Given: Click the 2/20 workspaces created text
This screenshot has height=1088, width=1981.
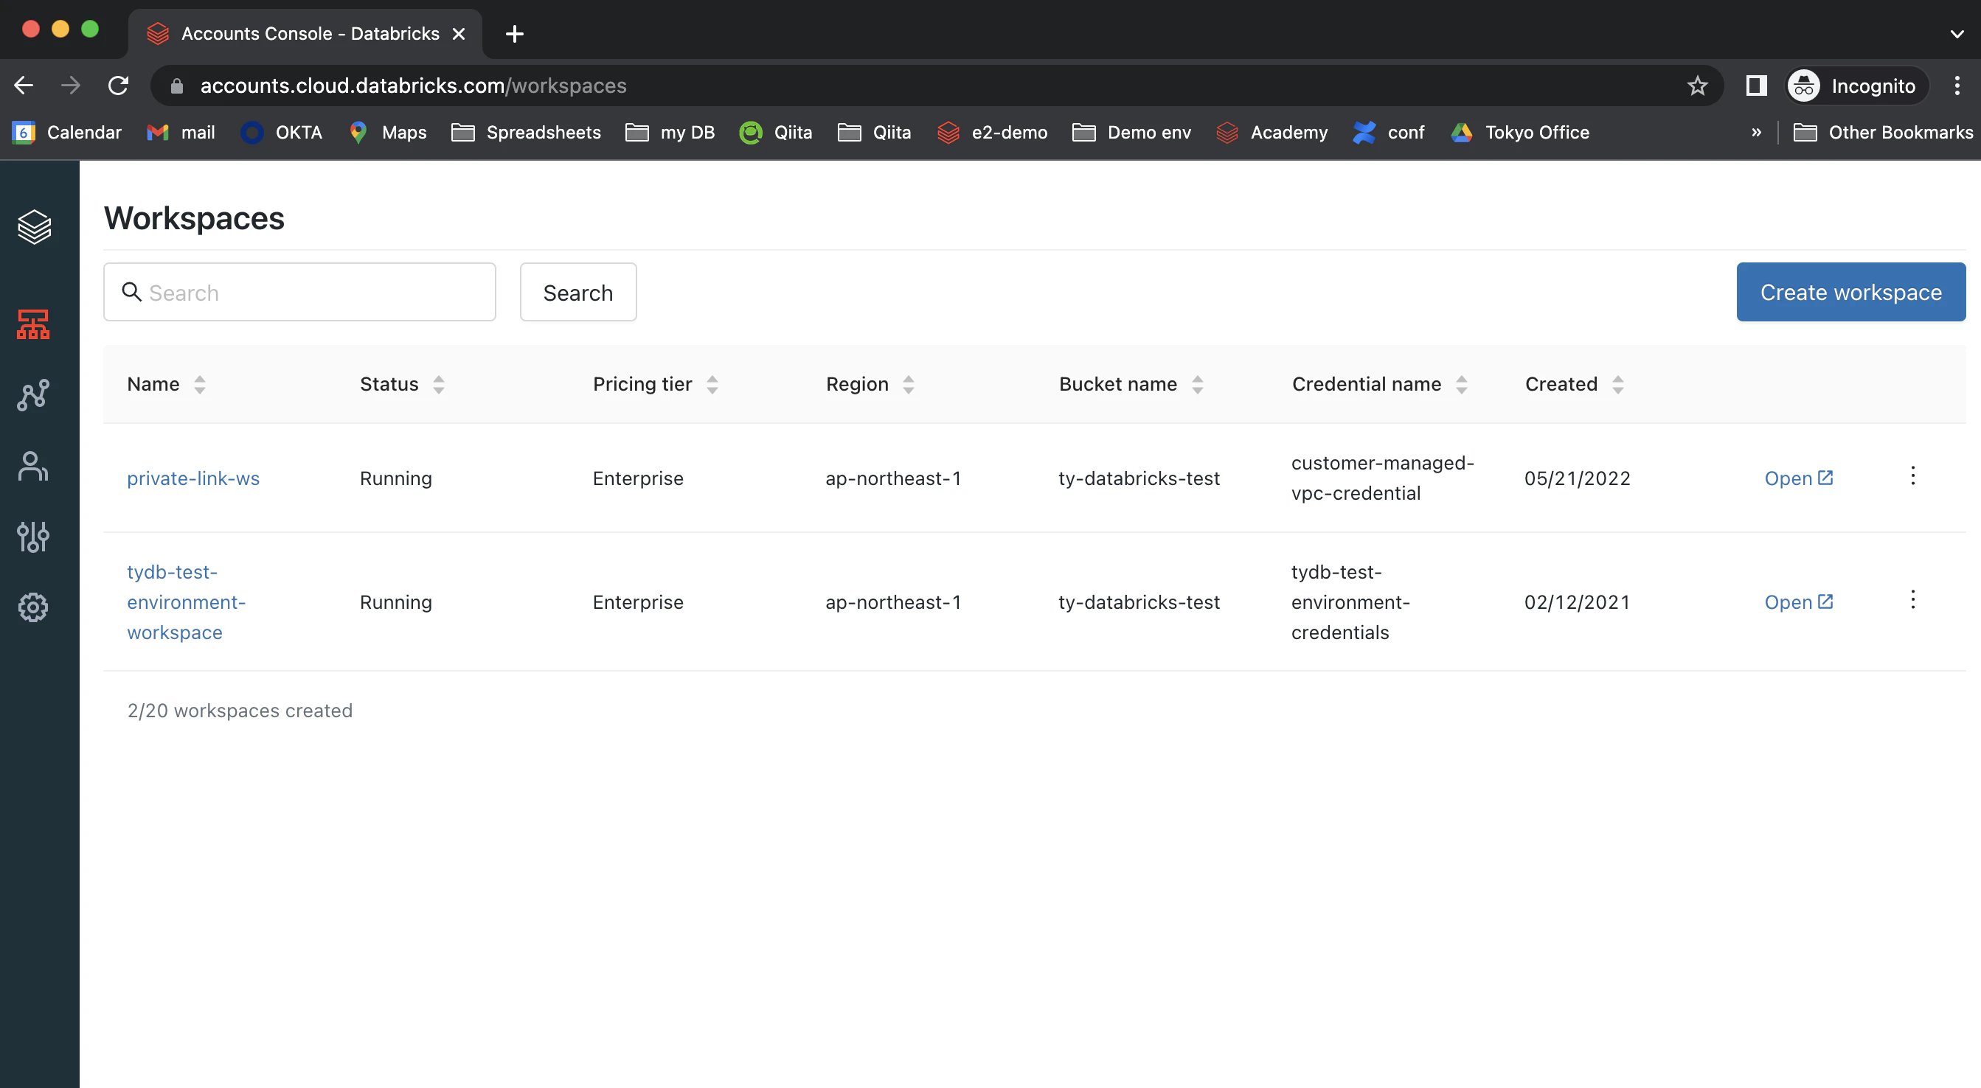Looking at the screenshot, I should pyautogui.click(x=240, y=710).
